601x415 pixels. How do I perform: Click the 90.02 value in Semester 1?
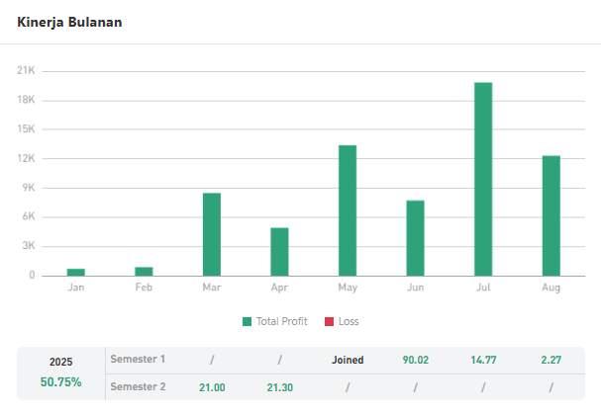pos(416,360)
